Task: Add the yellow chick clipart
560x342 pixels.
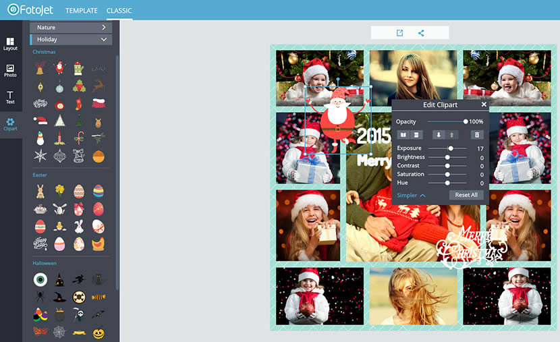Action: pos(59,227)
